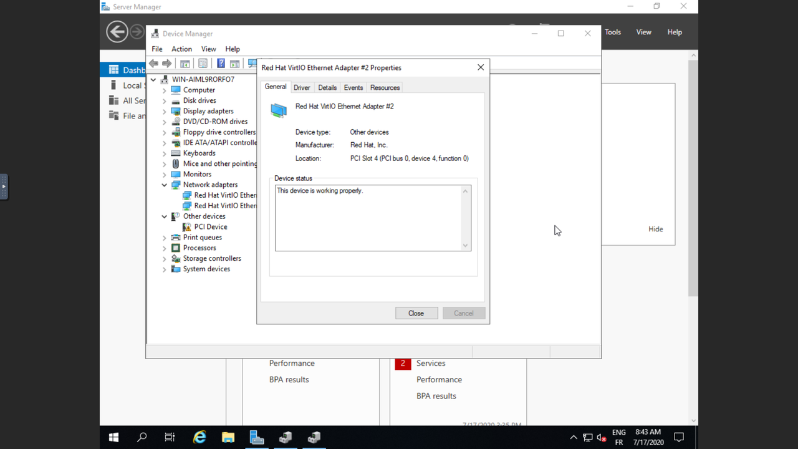The height and width of the screenshot is (449, 798).
Task: Expand the System devices category
Action: [165, 269]
